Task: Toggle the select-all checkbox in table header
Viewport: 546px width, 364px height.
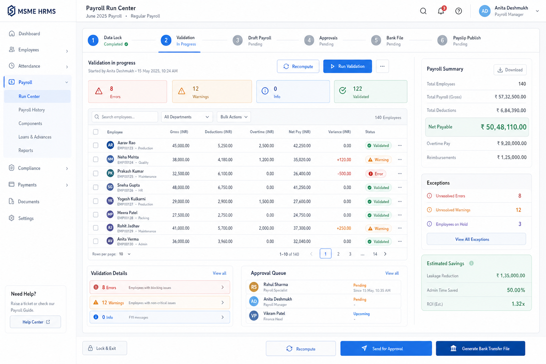Action: point(96,132)
